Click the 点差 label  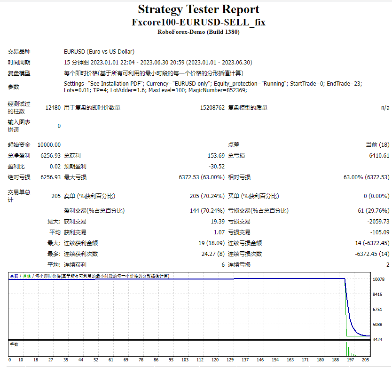coord(234,145)
